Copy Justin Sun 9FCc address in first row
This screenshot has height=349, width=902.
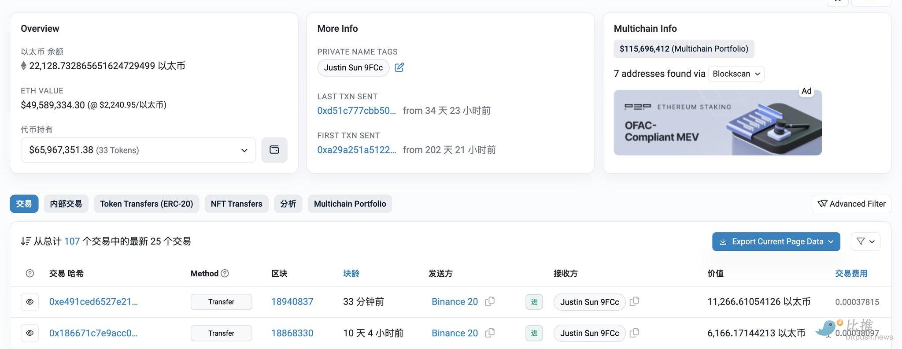pos(634,301)
